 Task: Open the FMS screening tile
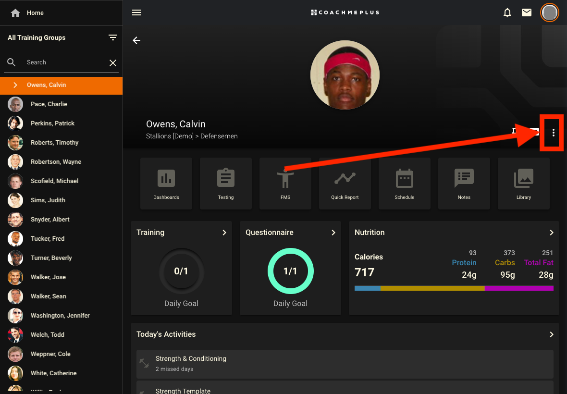(x=285, y=184)
